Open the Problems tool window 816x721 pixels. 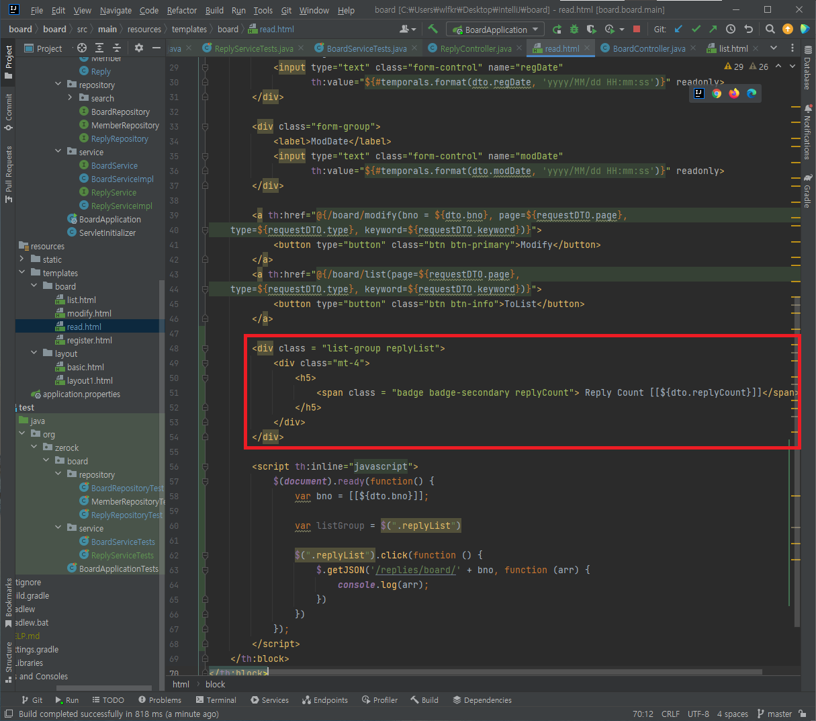tap(160, 699)
